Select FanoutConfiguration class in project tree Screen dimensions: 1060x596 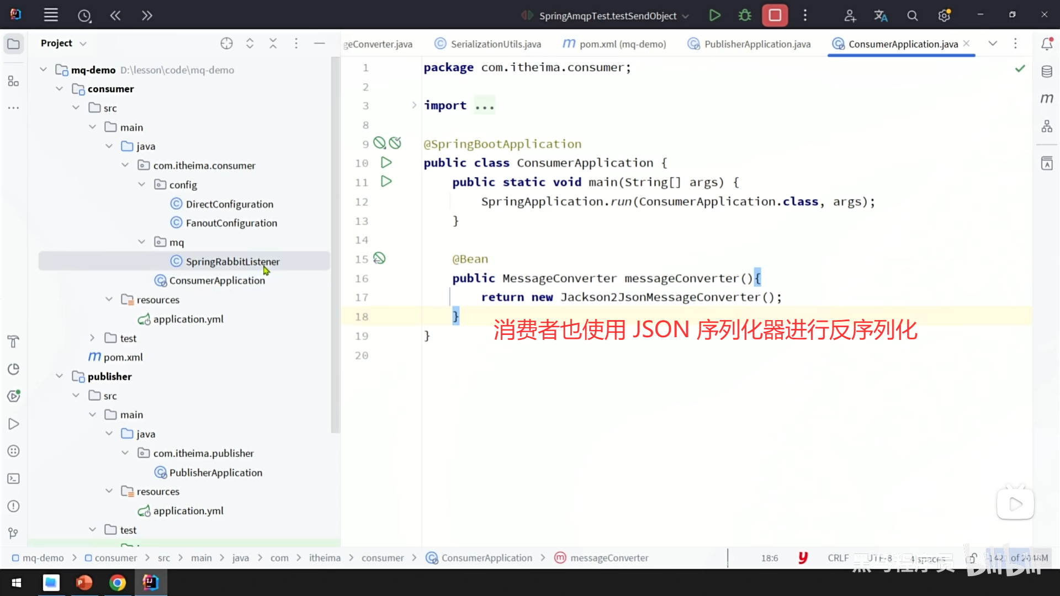(231, 223)
